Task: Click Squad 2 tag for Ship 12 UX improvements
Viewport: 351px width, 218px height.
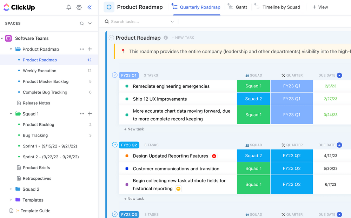Action: (253, 99)
